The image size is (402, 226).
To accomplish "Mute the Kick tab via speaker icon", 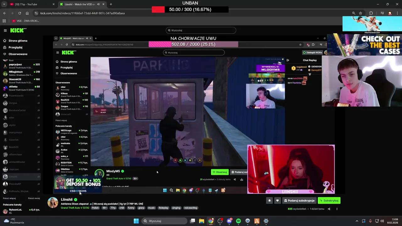I will pyautogui.click(x=98, y=4).
